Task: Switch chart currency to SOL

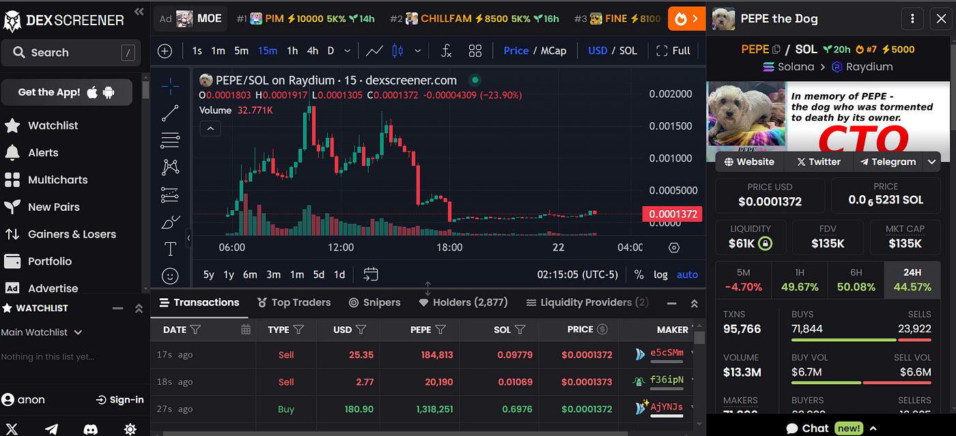Action: [628, 50]
